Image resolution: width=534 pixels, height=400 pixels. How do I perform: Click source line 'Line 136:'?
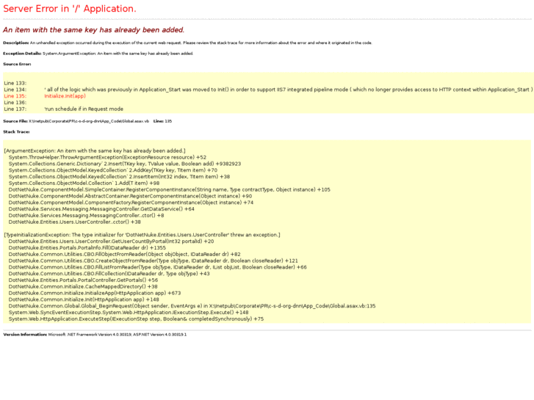tap(15, 103)
